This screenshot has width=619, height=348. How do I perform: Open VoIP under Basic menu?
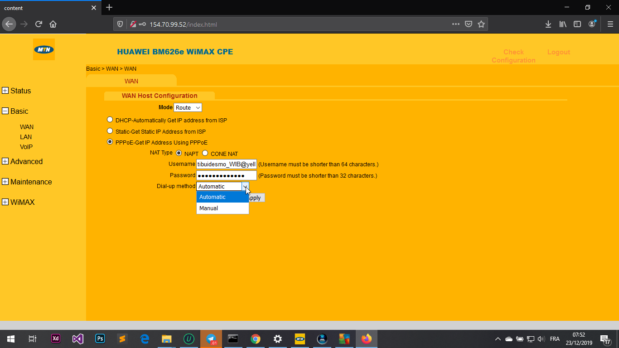26,147
